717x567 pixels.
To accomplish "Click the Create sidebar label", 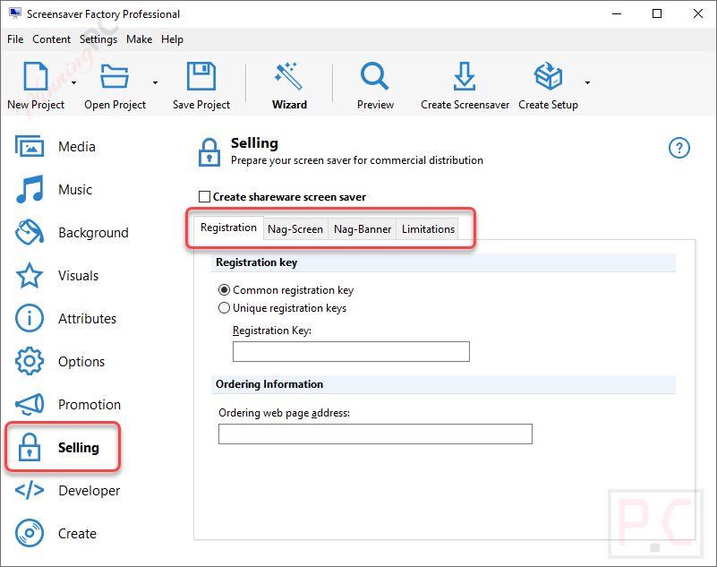I will click(x=77, y=534).
